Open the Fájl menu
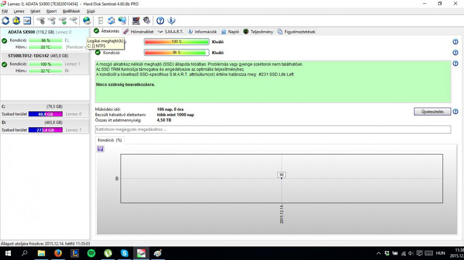 tap(5, 11)
